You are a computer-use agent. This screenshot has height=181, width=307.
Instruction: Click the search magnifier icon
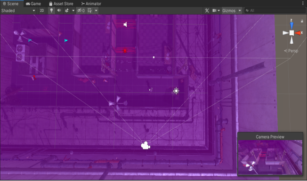tap(248, 10)
